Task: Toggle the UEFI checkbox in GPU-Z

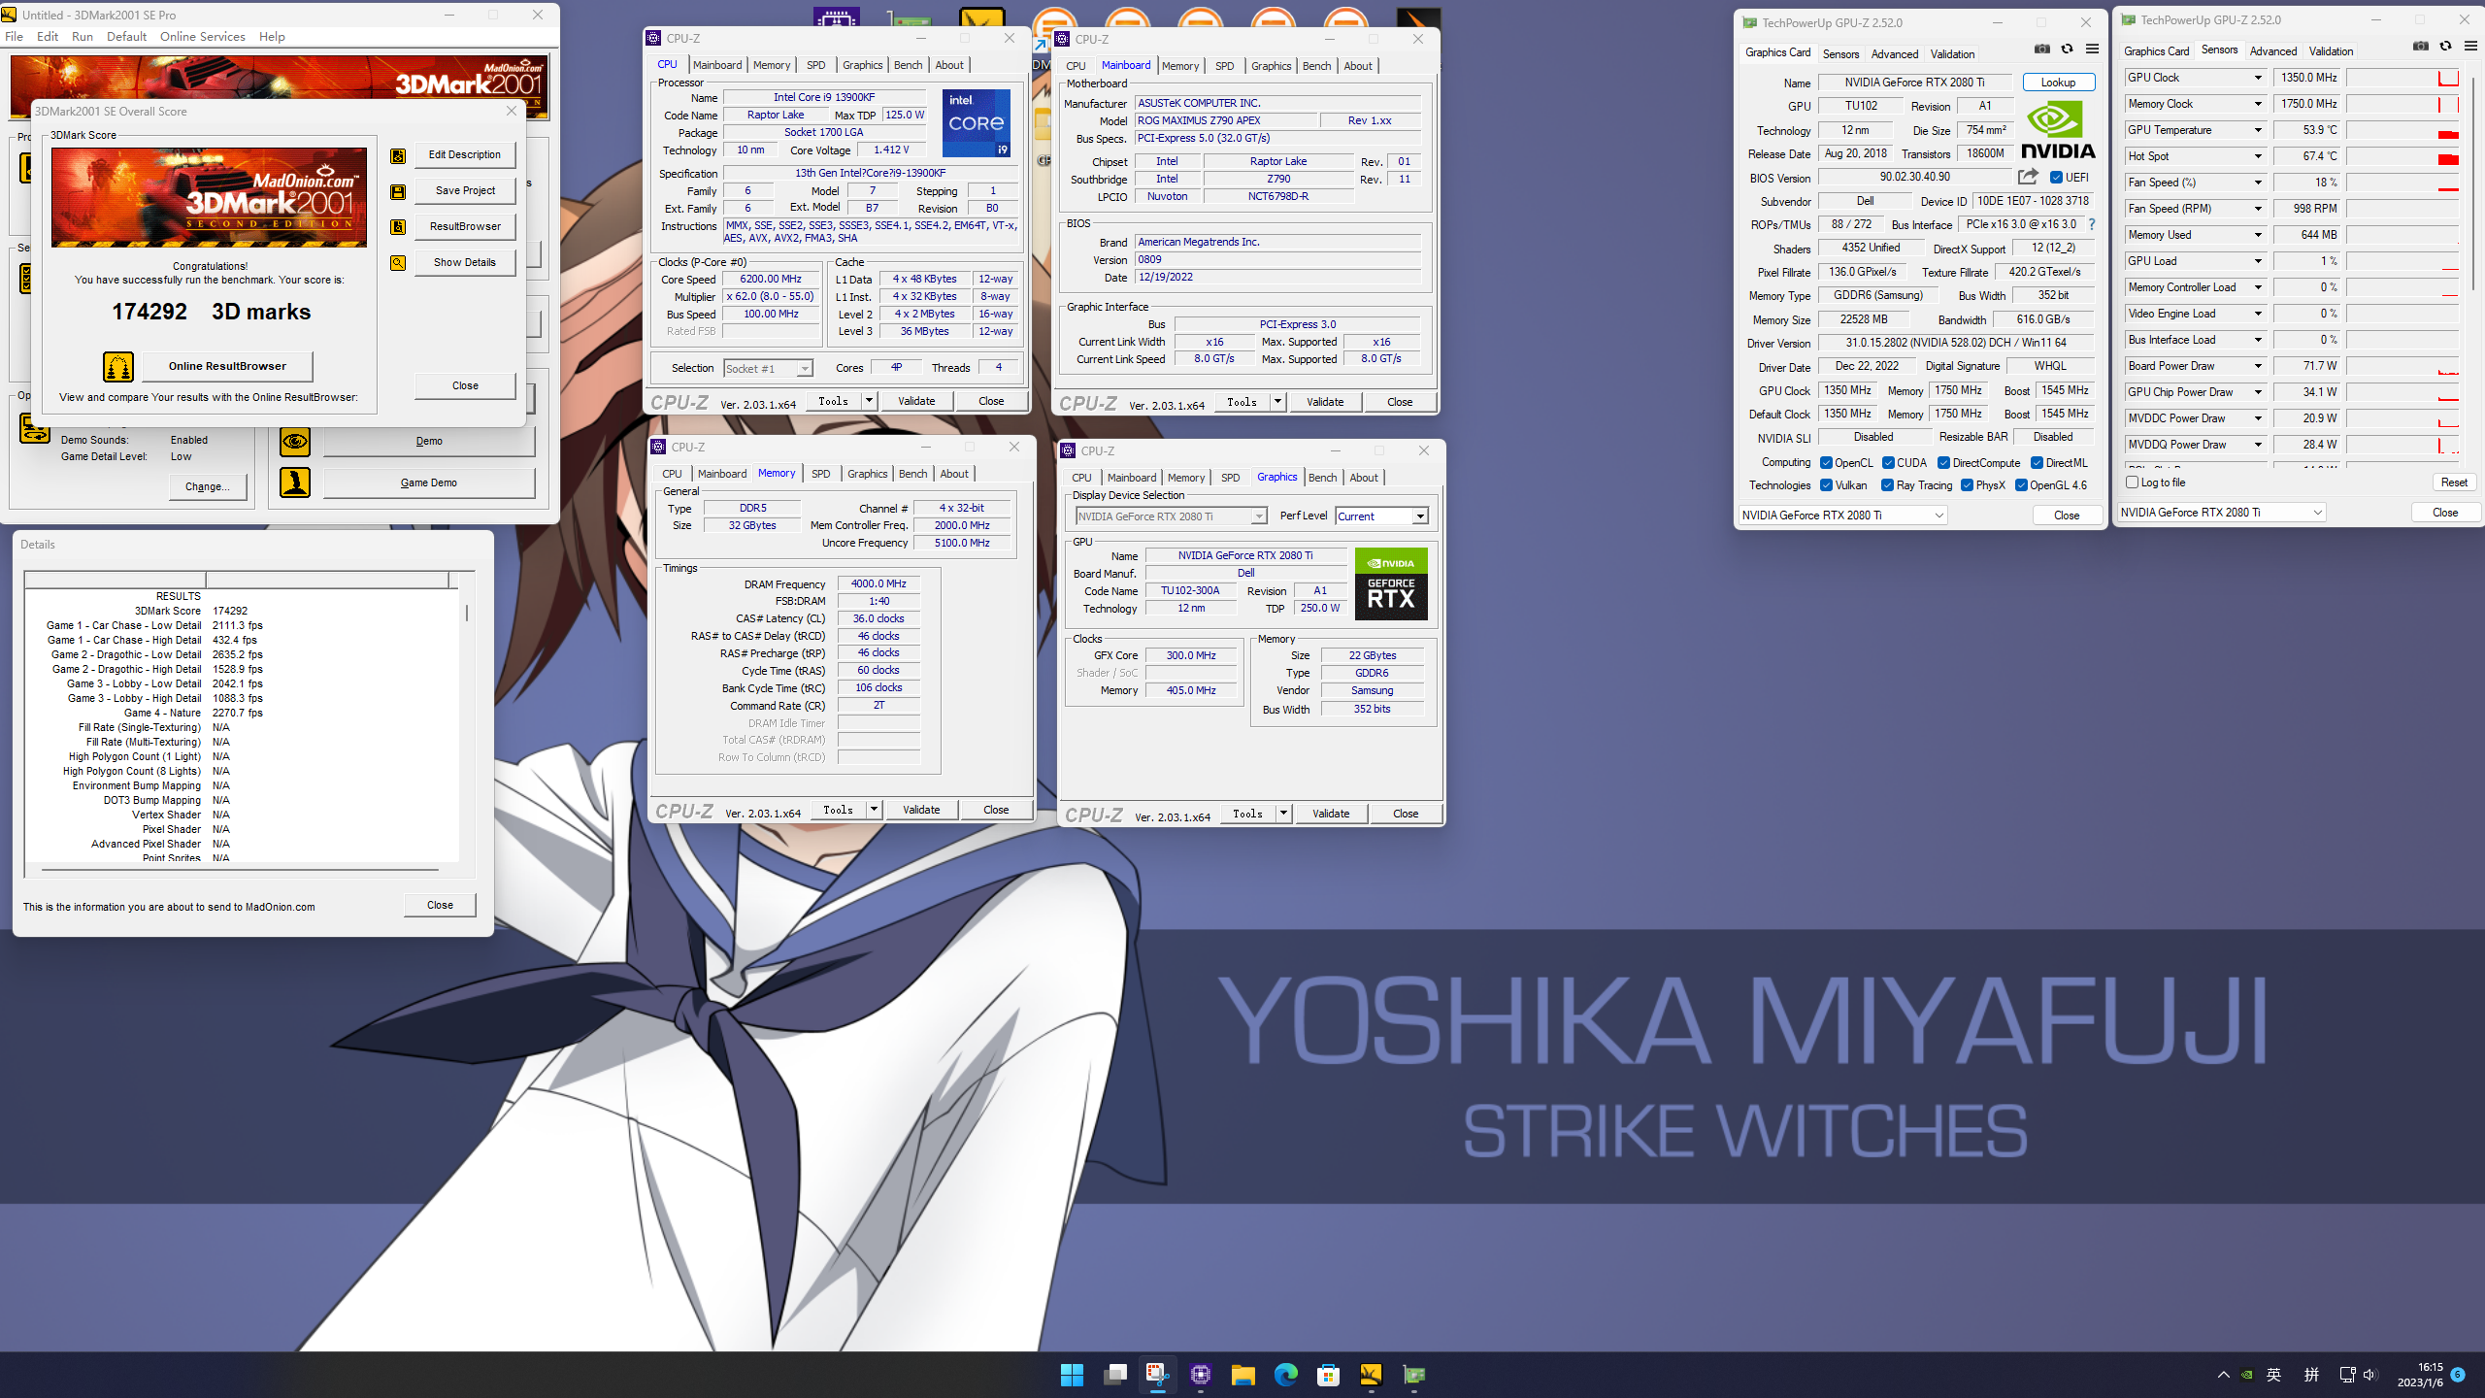Action: click(2056, 178)
